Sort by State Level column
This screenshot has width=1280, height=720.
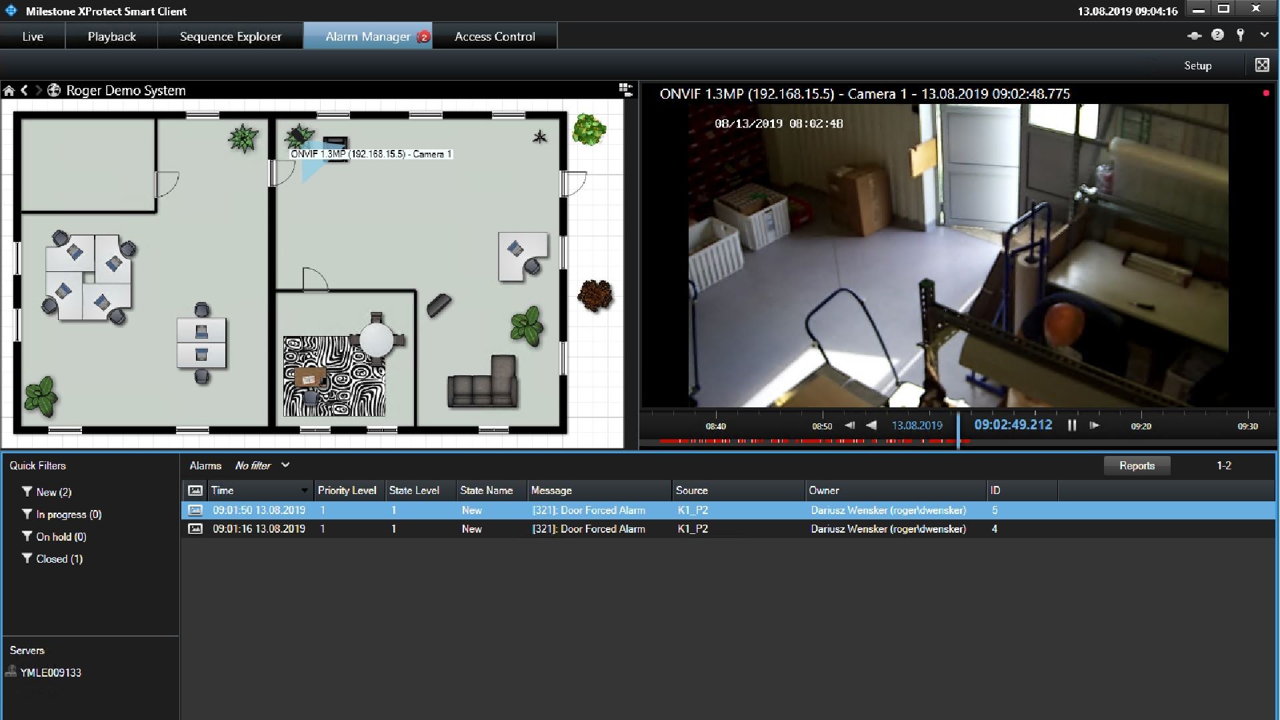420,490
